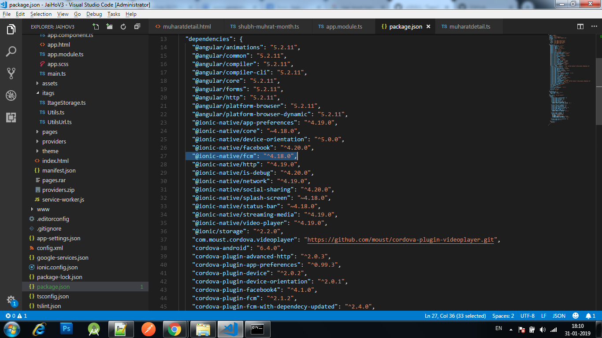
Task: Open the File menu
Action: (x=7, y=14)
